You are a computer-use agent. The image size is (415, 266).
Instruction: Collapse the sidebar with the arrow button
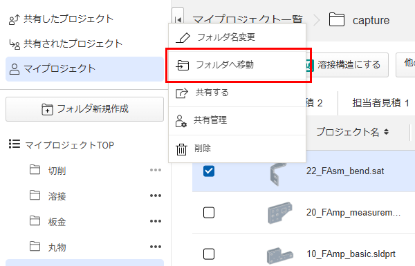[x=178, y=19]
